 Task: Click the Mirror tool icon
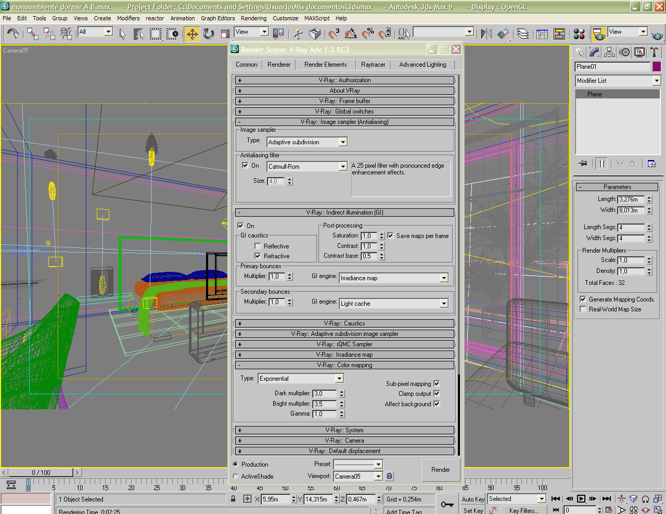(486, 34)
